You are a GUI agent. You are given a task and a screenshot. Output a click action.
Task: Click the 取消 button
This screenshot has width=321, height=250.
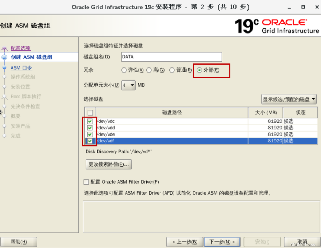[302, 242]
